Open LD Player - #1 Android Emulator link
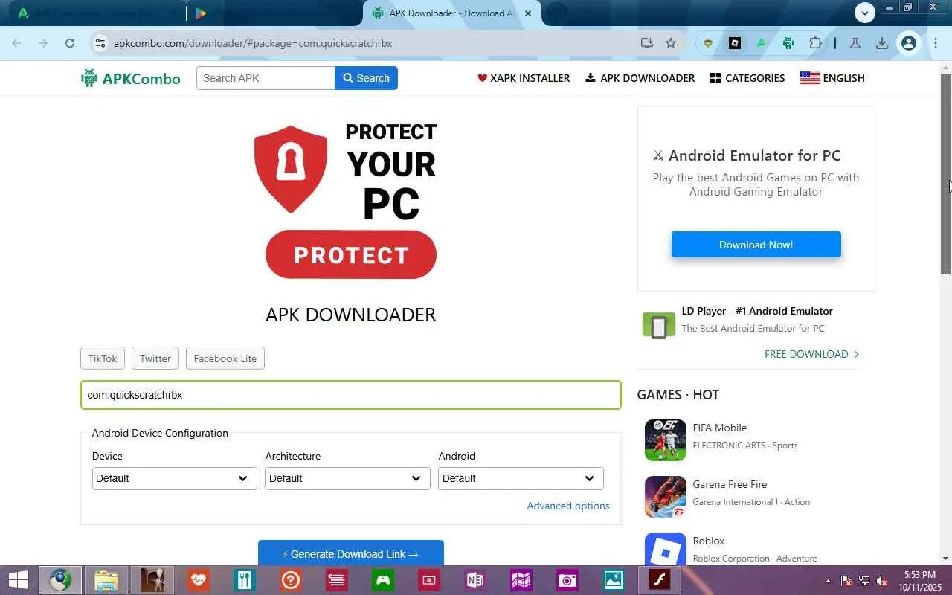 tap(757, 311)
